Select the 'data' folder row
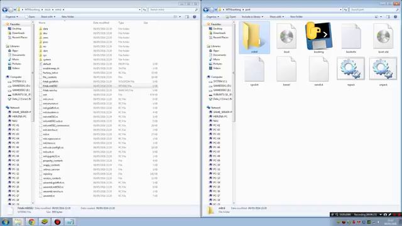 (x=98, y=29)
